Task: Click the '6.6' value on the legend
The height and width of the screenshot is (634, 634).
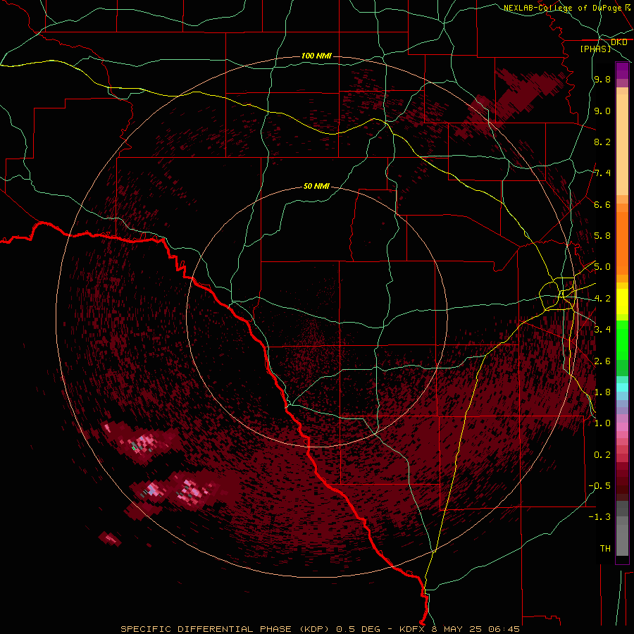Action: 602,204
